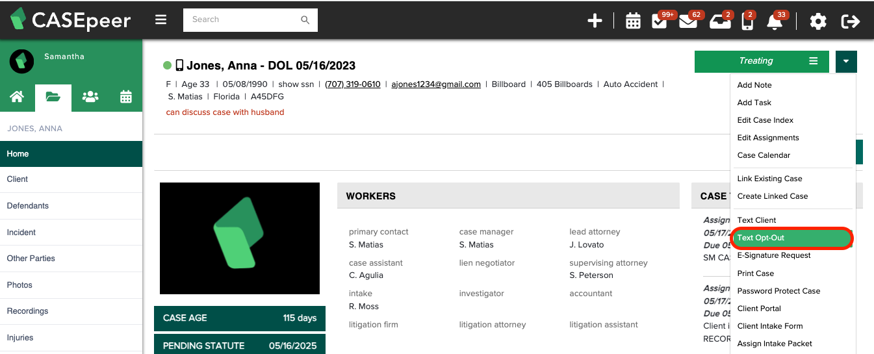Click phone number (707) 319-0610
874x354 pixels.
coord(353,84)
